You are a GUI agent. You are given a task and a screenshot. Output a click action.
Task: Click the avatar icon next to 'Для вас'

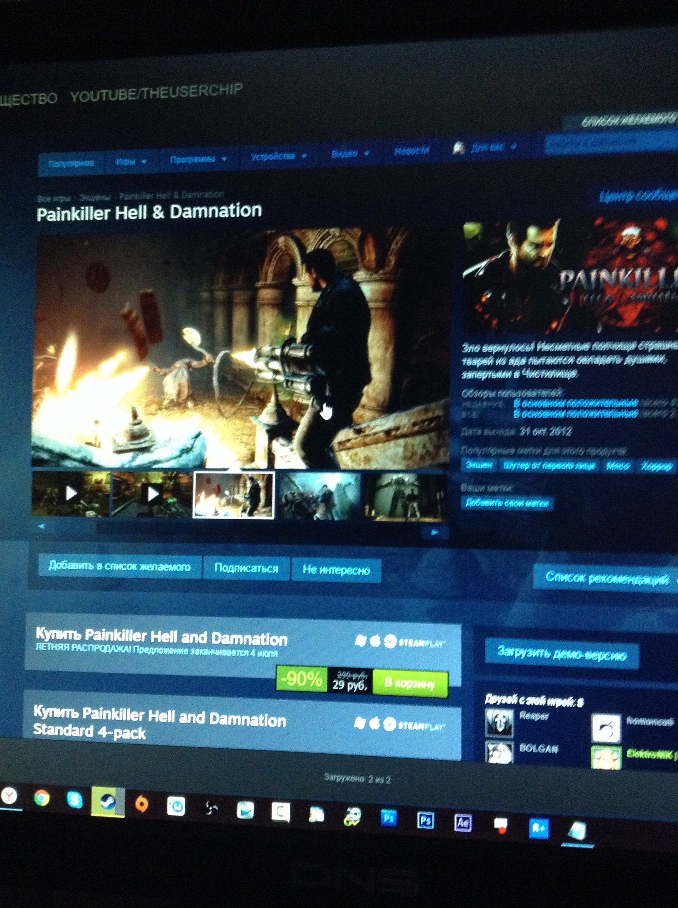tap(458, 148)
